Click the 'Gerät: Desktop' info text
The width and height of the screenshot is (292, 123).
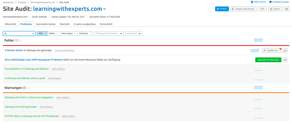click(39, 17)
